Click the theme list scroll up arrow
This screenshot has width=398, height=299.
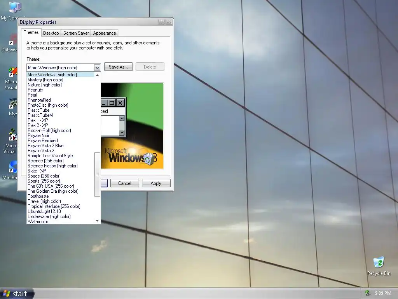(97, 75)
